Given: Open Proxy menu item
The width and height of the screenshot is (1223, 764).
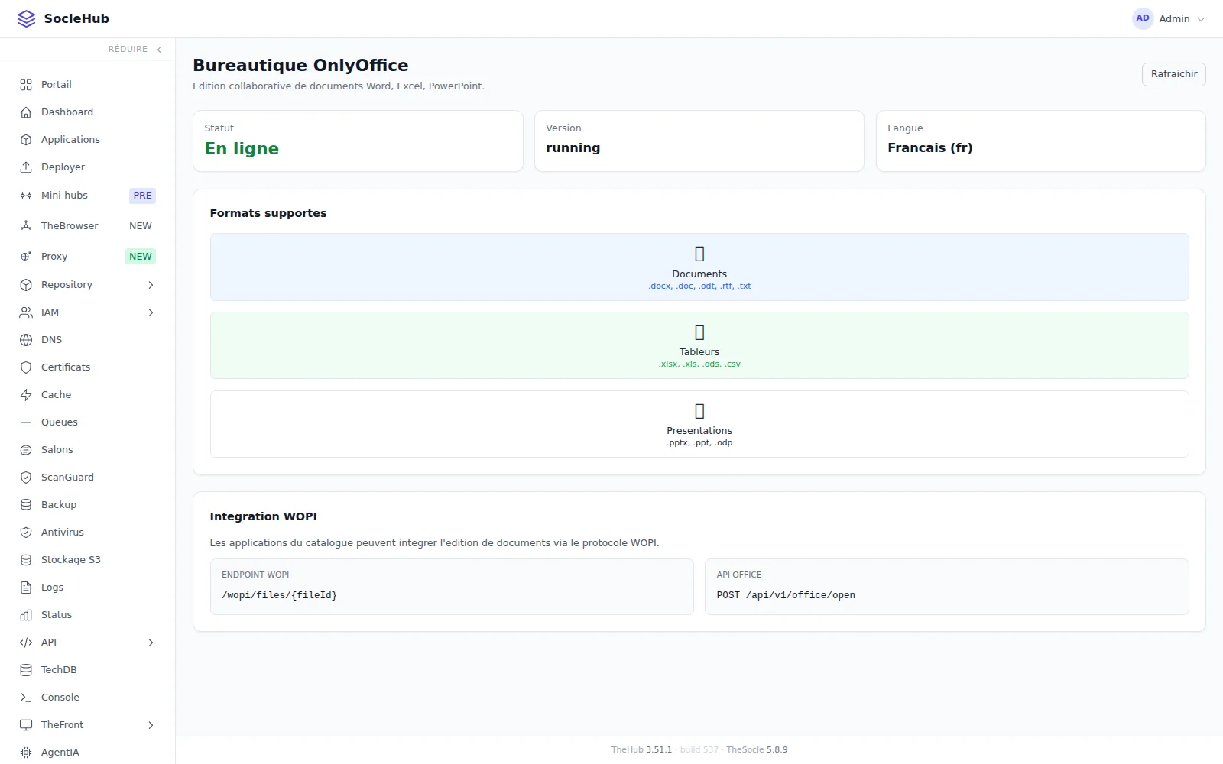Looking at the screenshot, I should coord(87,257).
